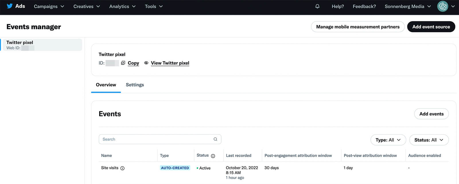
Task: Switch to the Overview tab
Action: 106,85
